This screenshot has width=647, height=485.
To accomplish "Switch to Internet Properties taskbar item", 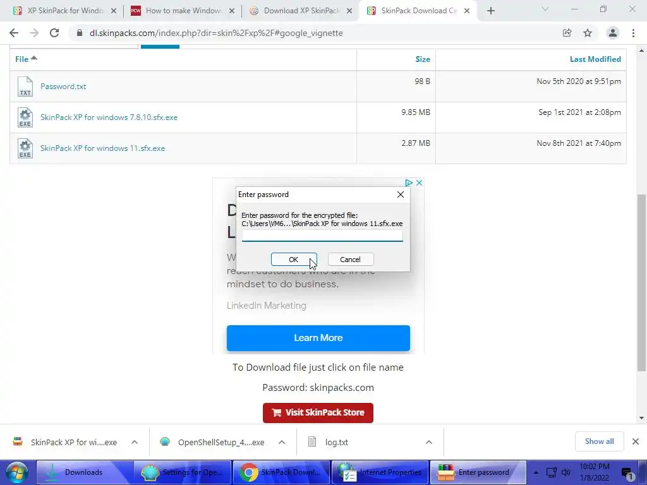I will (380, 472).
